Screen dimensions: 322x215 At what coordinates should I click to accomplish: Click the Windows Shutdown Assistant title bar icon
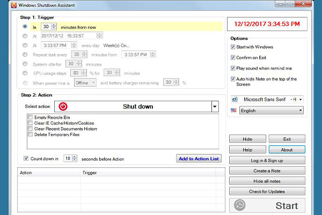[14, 5]
